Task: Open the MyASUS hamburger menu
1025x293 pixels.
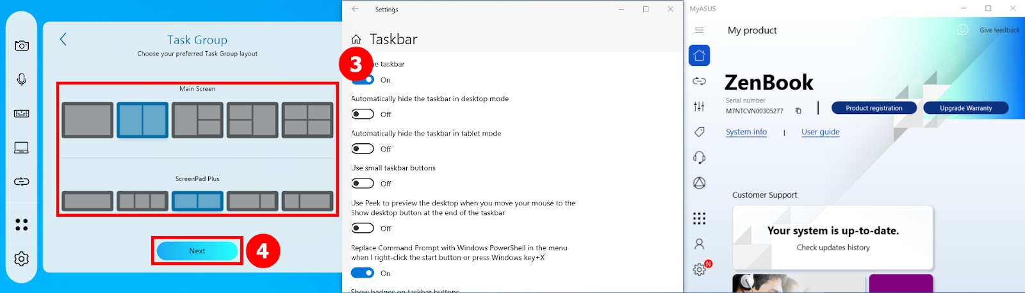Action: pos(699,30)
